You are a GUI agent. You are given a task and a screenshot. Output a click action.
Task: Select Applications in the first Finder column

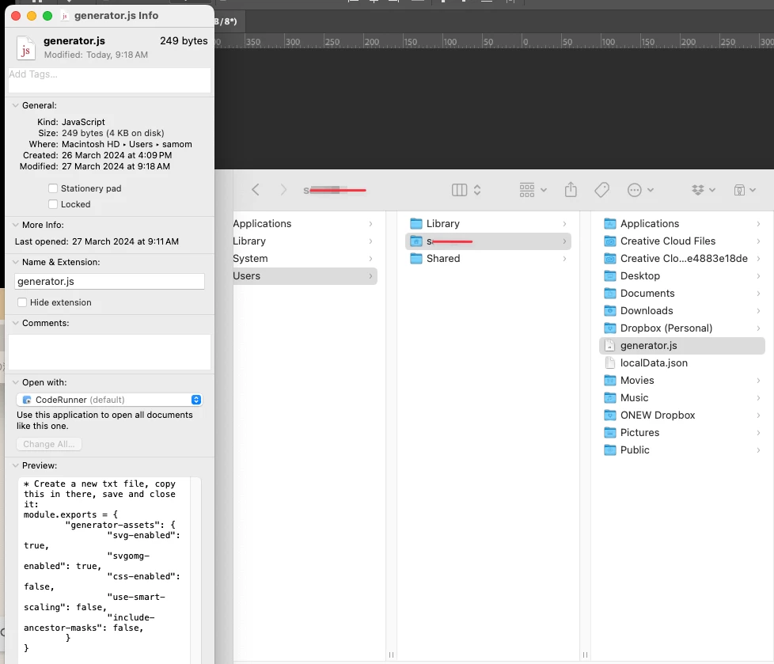click(x=305, y=224)
